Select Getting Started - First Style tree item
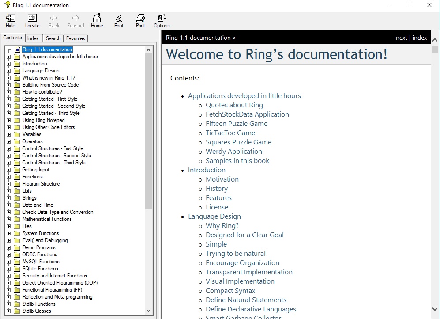 tap(50, 99)
